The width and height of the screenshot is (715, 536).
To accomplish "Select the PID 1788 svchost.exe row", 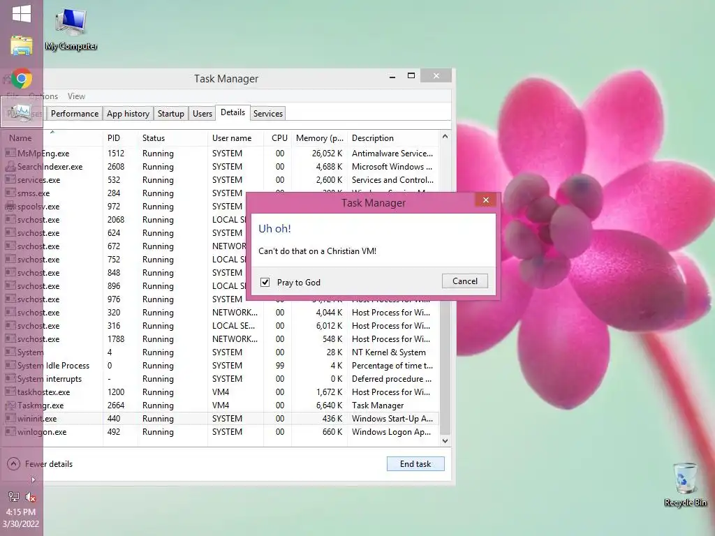I will click(x=221, y=339).
